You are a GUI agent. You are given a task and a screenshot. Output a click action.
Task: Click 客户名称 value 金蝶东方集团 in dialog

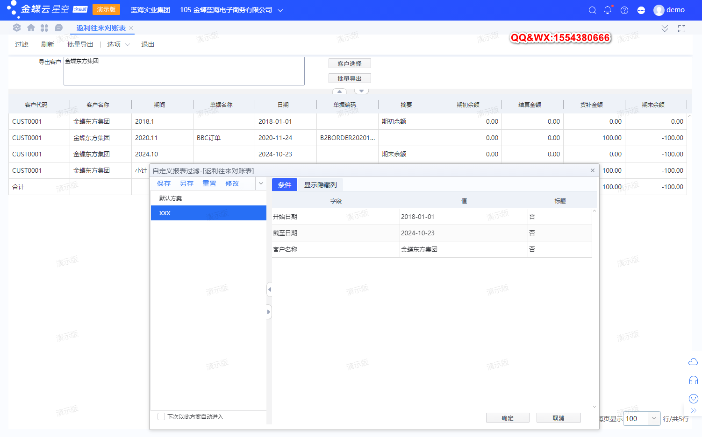464,249
